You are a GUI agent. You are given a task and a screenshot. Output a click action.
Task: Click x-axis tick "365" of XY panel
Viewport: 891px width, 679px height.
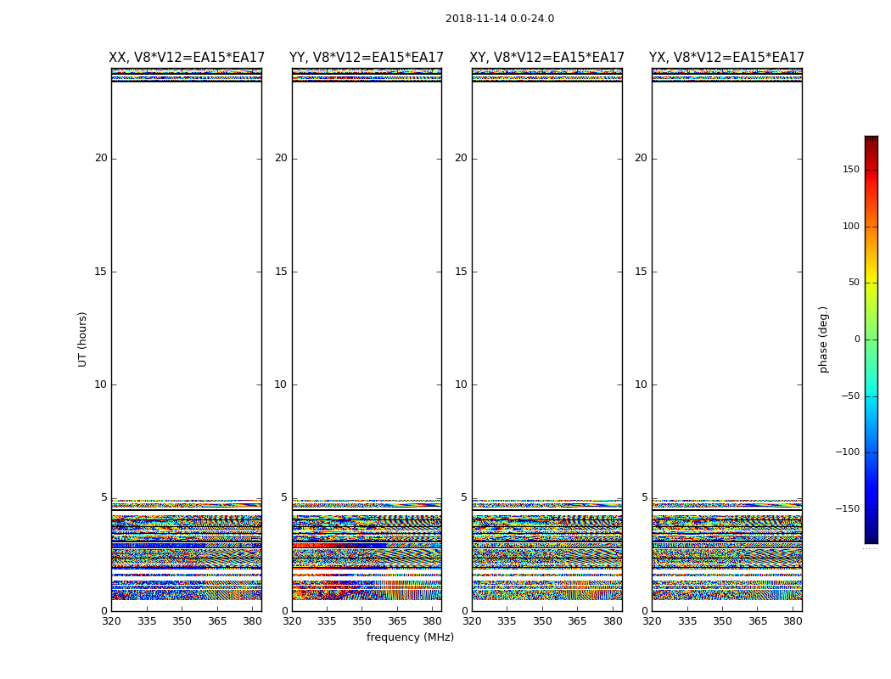coord(577,621)
